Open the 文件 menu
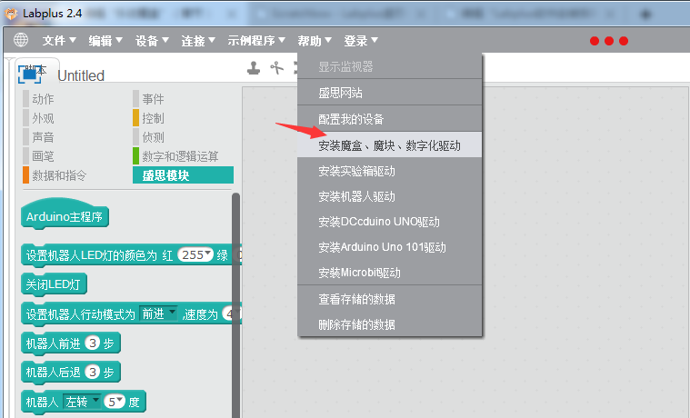Screen dimensions: 690x418 point(59,41)
